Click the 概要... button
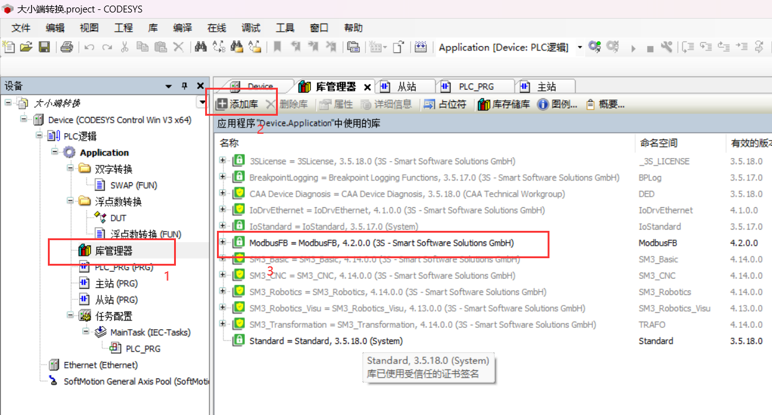This screenshot has width=772, height=415. click(x=605, y=105)
